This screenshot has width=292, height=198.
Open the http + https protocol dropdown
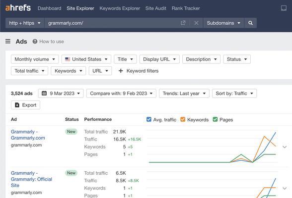(x=25, y=23)
